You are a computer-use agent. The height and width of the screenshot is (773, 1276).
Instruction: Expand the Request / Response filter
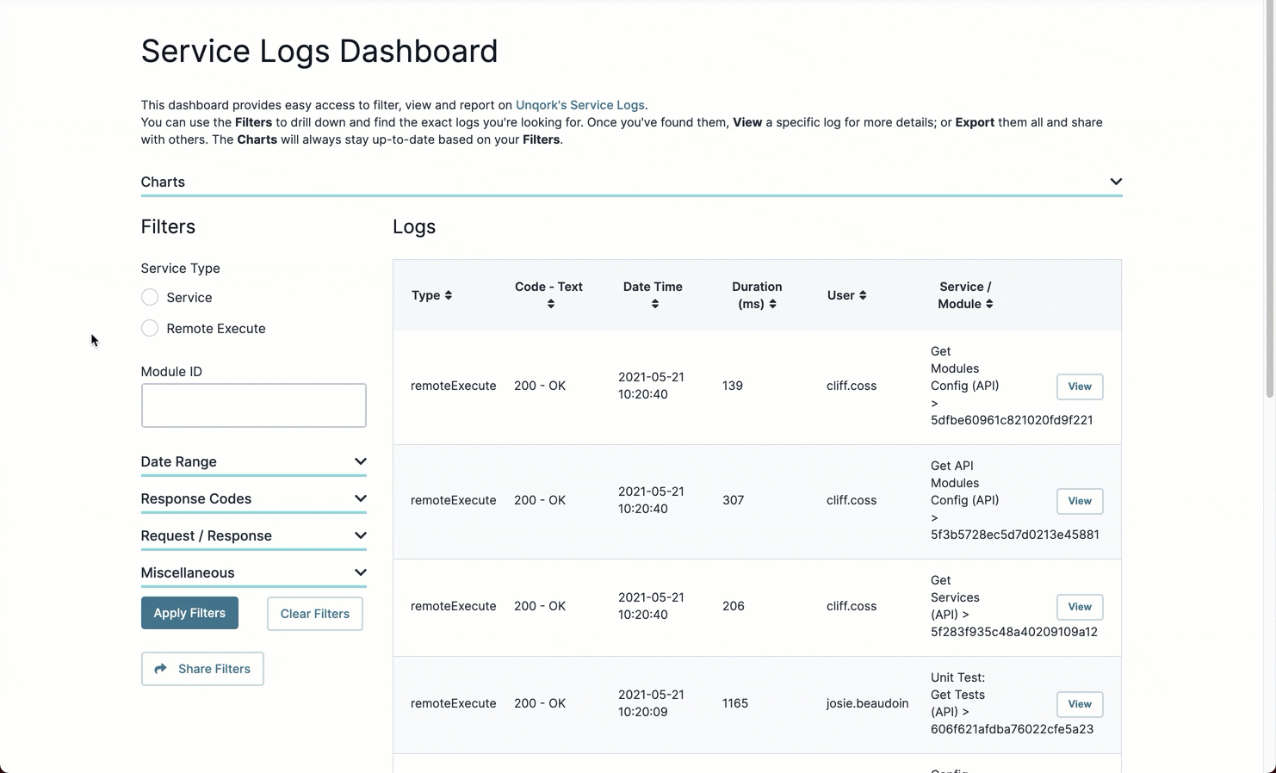pyautogui.click(x=254, y=536)
